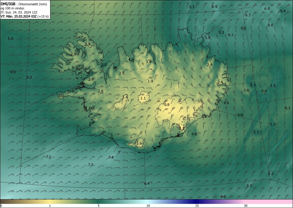The height and width of the screenshot is (208, 293).
Task: Click the 4.6 value off the southeast coast
Action: 194,134
